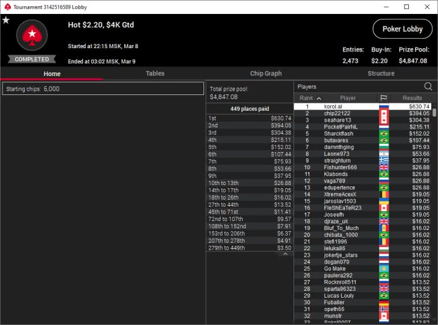
Task: Open the player search magnifier
Action: tap(428, 87)
